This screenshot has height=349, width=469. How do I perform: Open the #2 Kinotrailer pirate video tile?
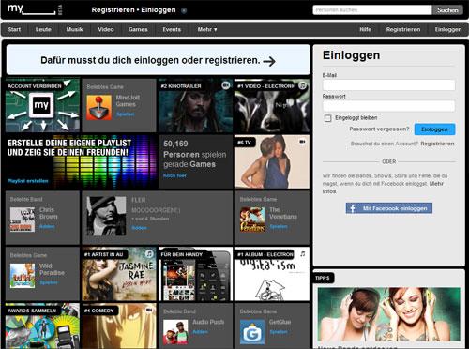[x=195, y=105]
